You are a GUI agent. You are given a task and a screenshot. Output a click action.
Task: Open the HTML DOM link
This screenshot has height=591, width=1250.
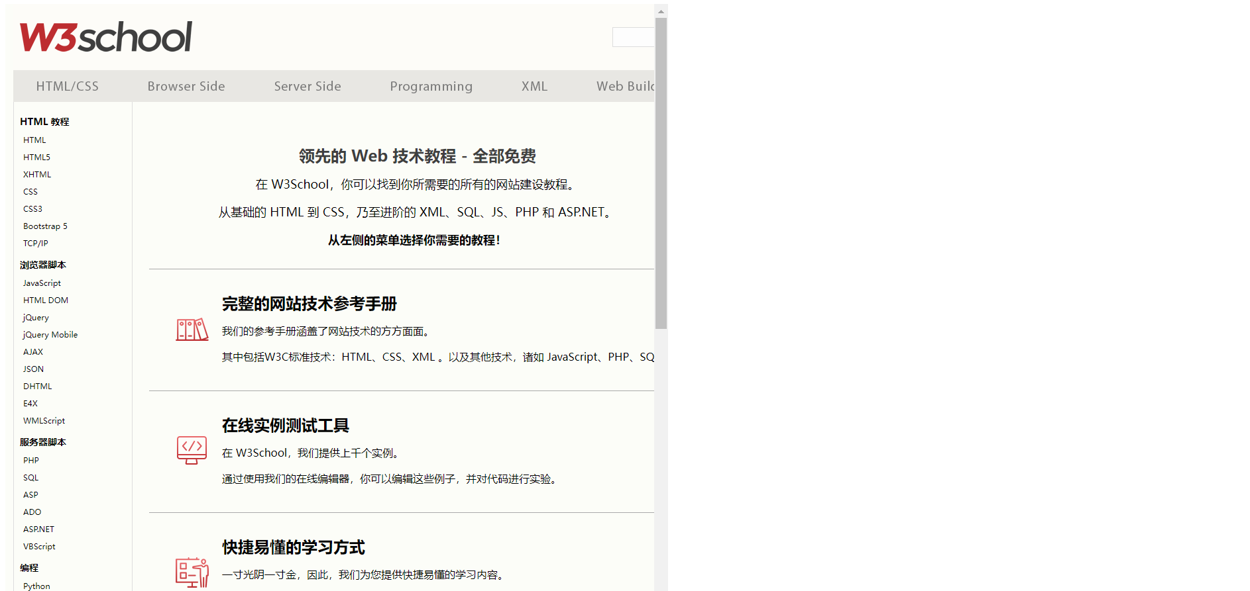click(x=46, y=300)
